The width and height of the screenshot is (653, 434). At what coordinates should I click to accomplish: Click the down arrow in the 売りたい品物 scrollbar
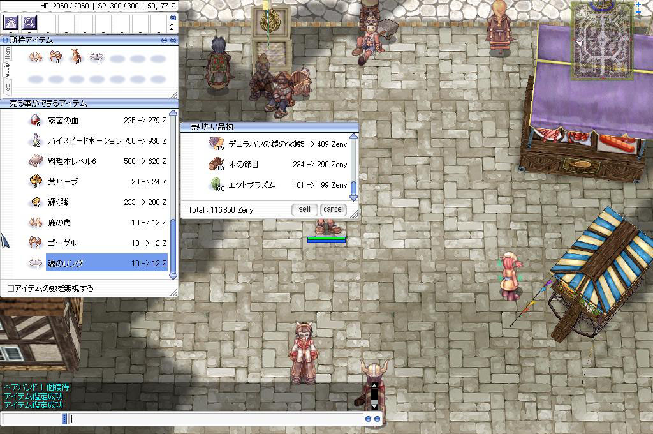pyautogui.click(x=353, y=198)
